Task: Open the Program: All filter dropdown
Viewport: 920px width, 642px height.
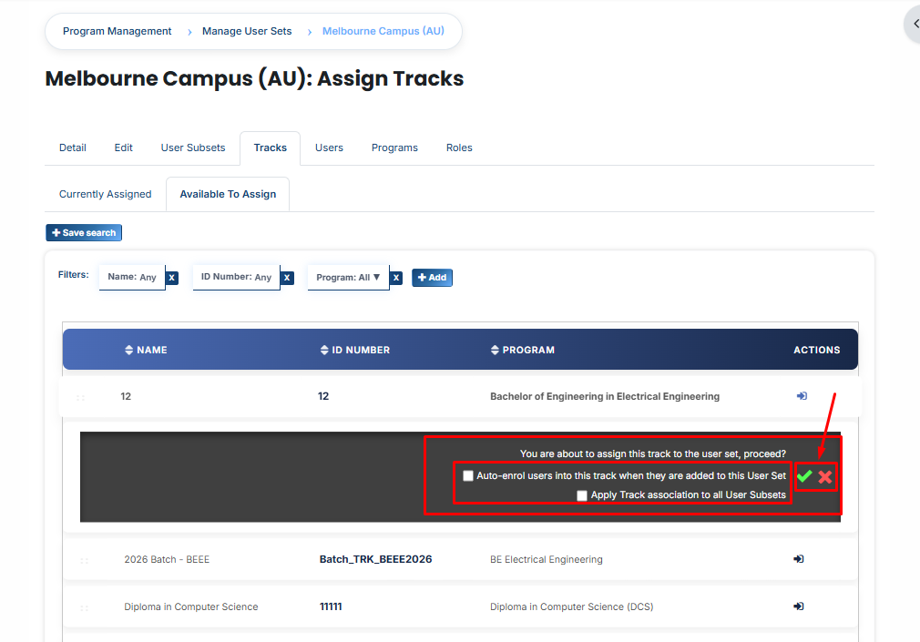Action: [349, 277]
